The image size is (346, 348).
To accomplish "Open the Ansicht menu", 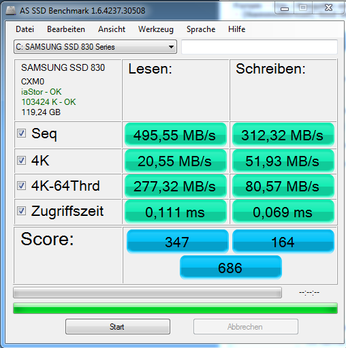I will [x=112, y=29].
